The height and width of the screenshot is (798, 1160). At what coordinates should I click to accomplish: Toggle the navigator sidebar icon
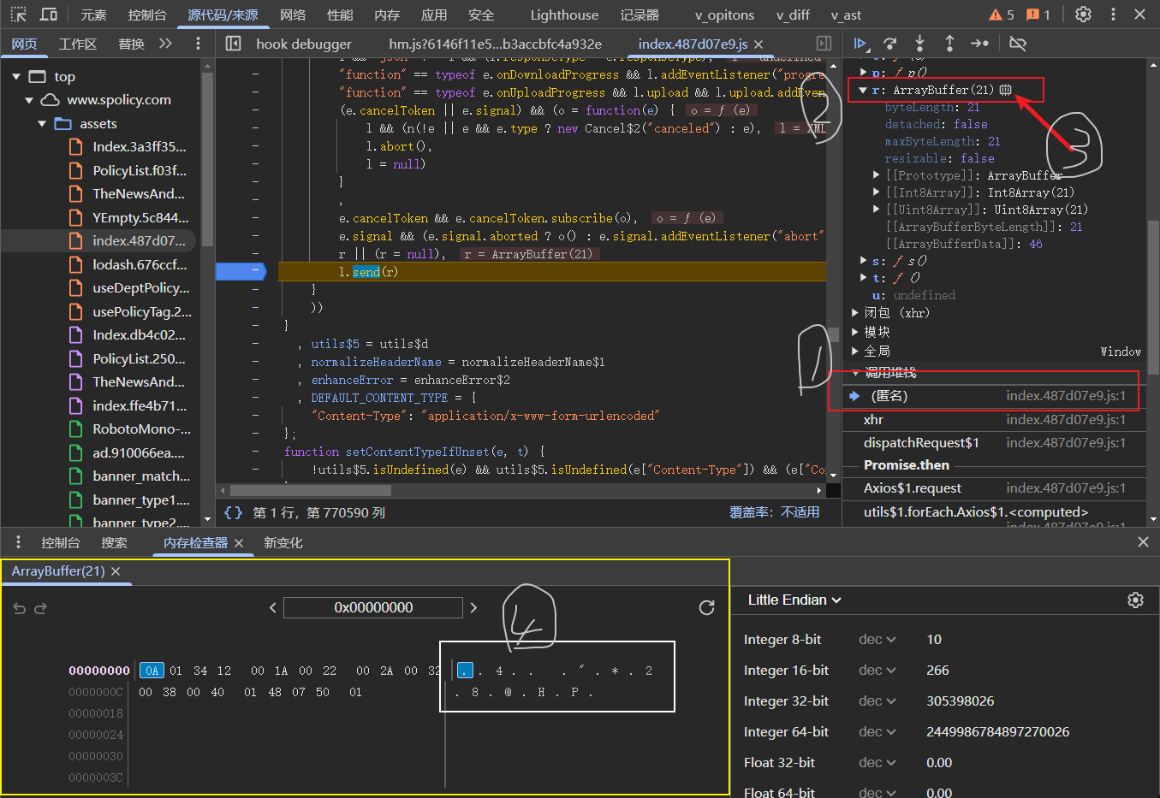pos(233,44)
